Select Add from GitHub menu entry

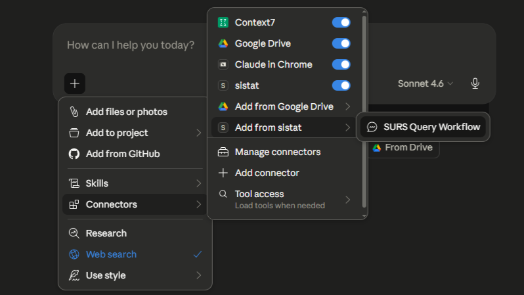click(x=135, y=154)
